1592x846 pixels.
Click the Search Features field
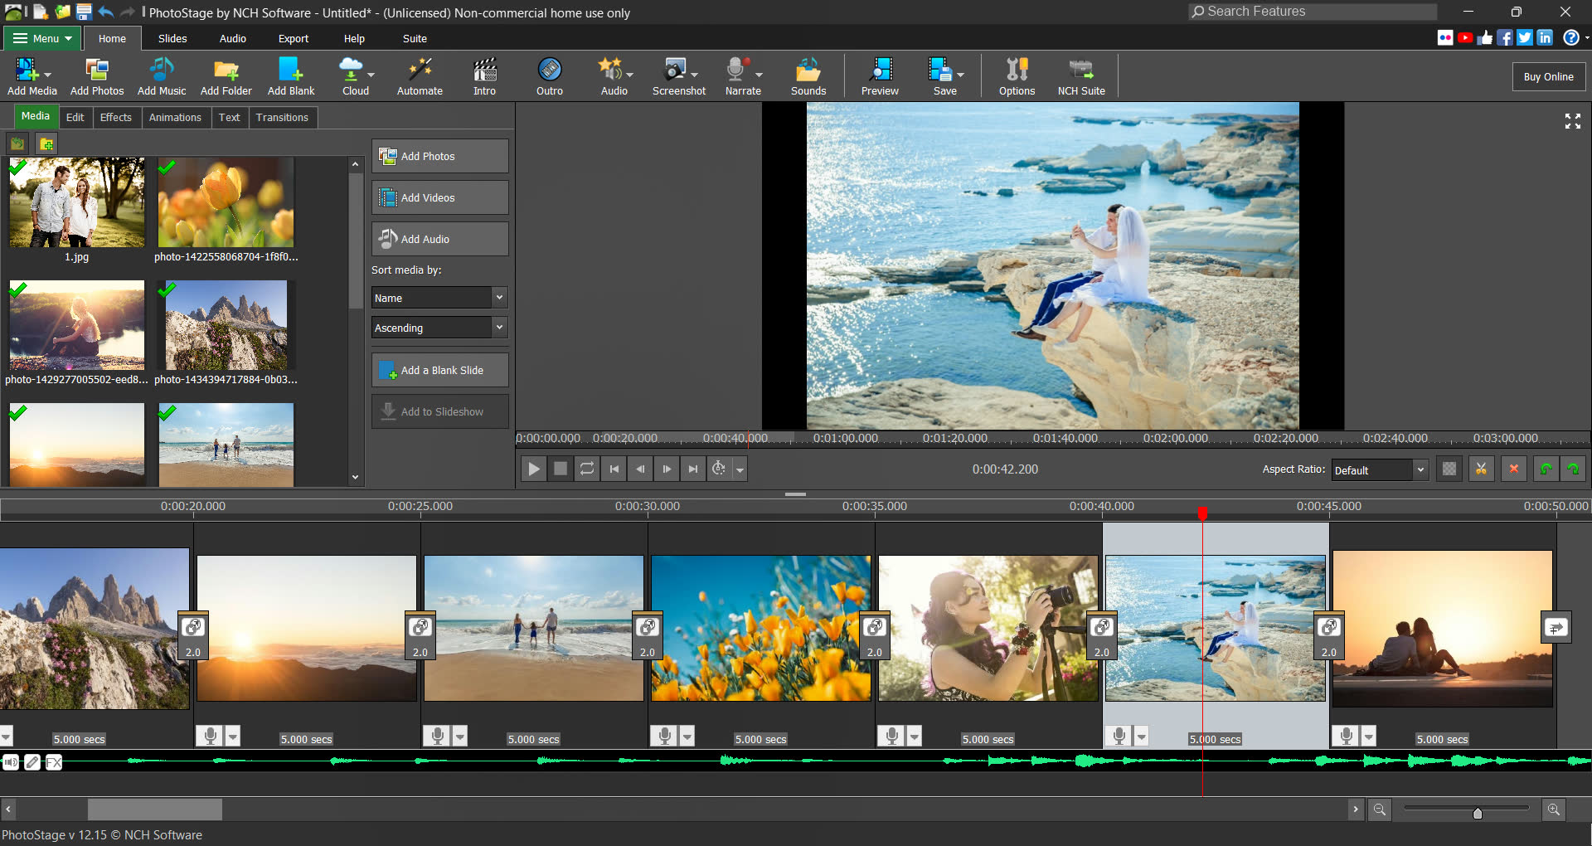(1313, 12)
